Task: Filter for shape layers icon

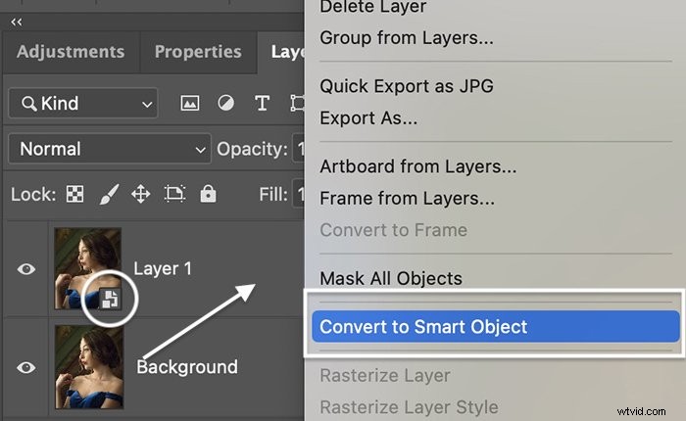Action: click(298, 103)
